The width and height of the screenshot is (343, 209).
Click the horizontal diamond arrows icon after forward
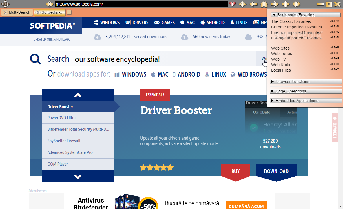(285, 4)
